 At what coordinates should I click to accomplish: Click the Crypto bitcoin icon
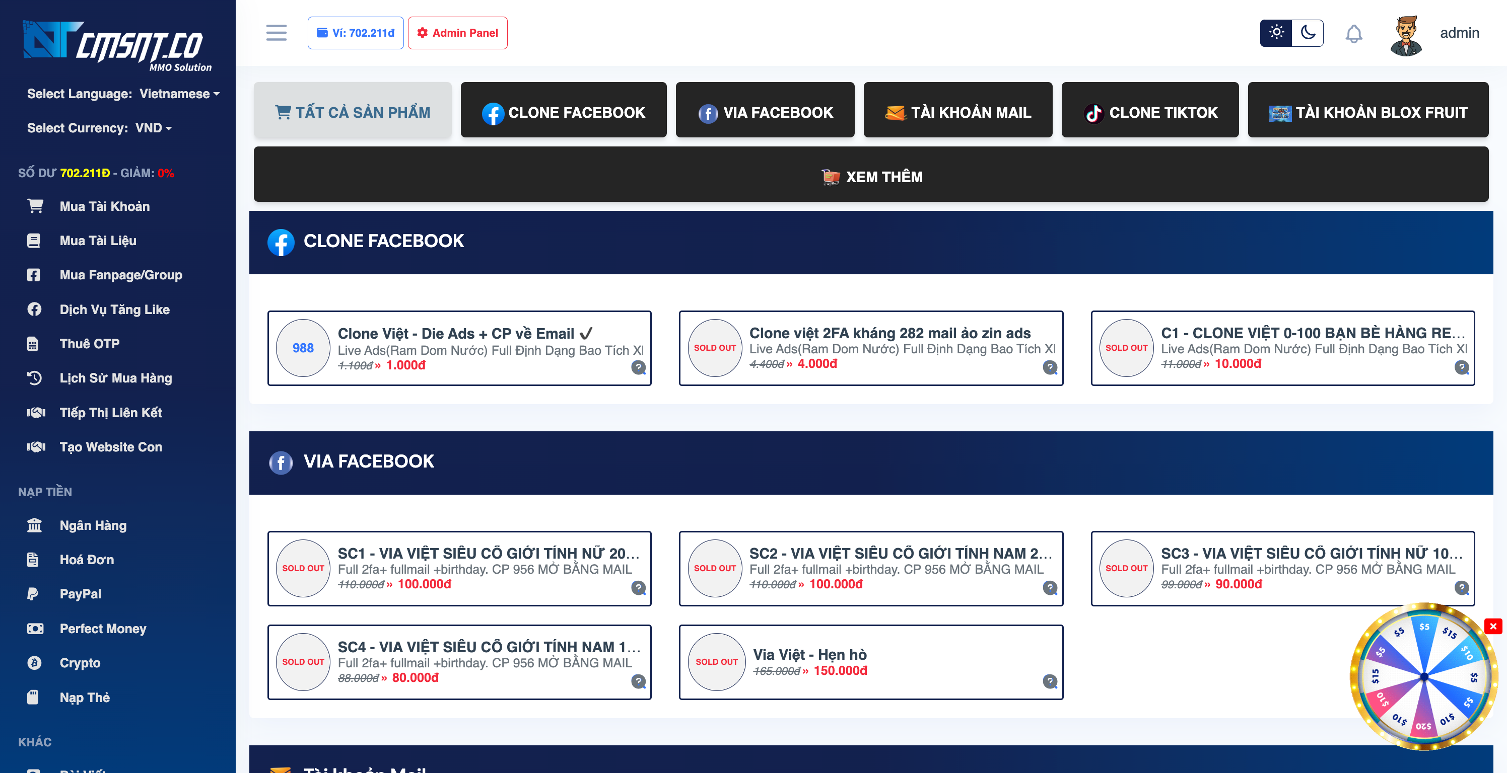pos(34,662)
